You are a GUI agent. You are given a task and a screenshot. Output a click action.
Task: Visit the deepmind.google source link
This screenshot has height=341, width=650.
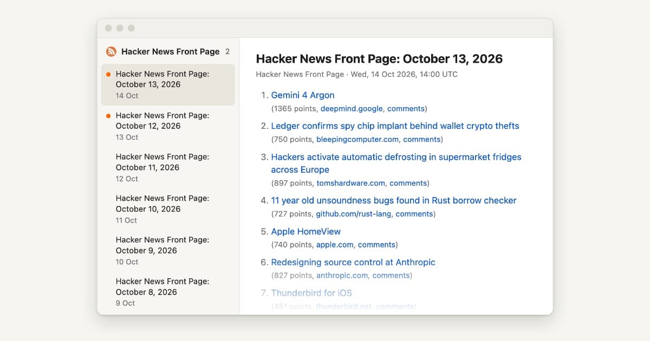pos(352,109)
